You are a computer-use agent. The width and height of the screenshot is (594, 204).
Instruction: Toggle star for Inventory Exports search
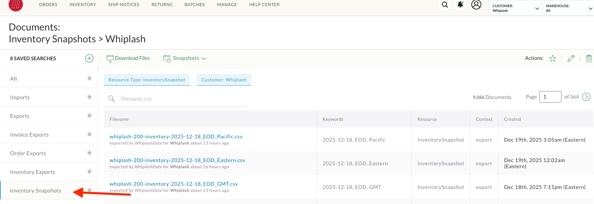click(x=89, y=171)
